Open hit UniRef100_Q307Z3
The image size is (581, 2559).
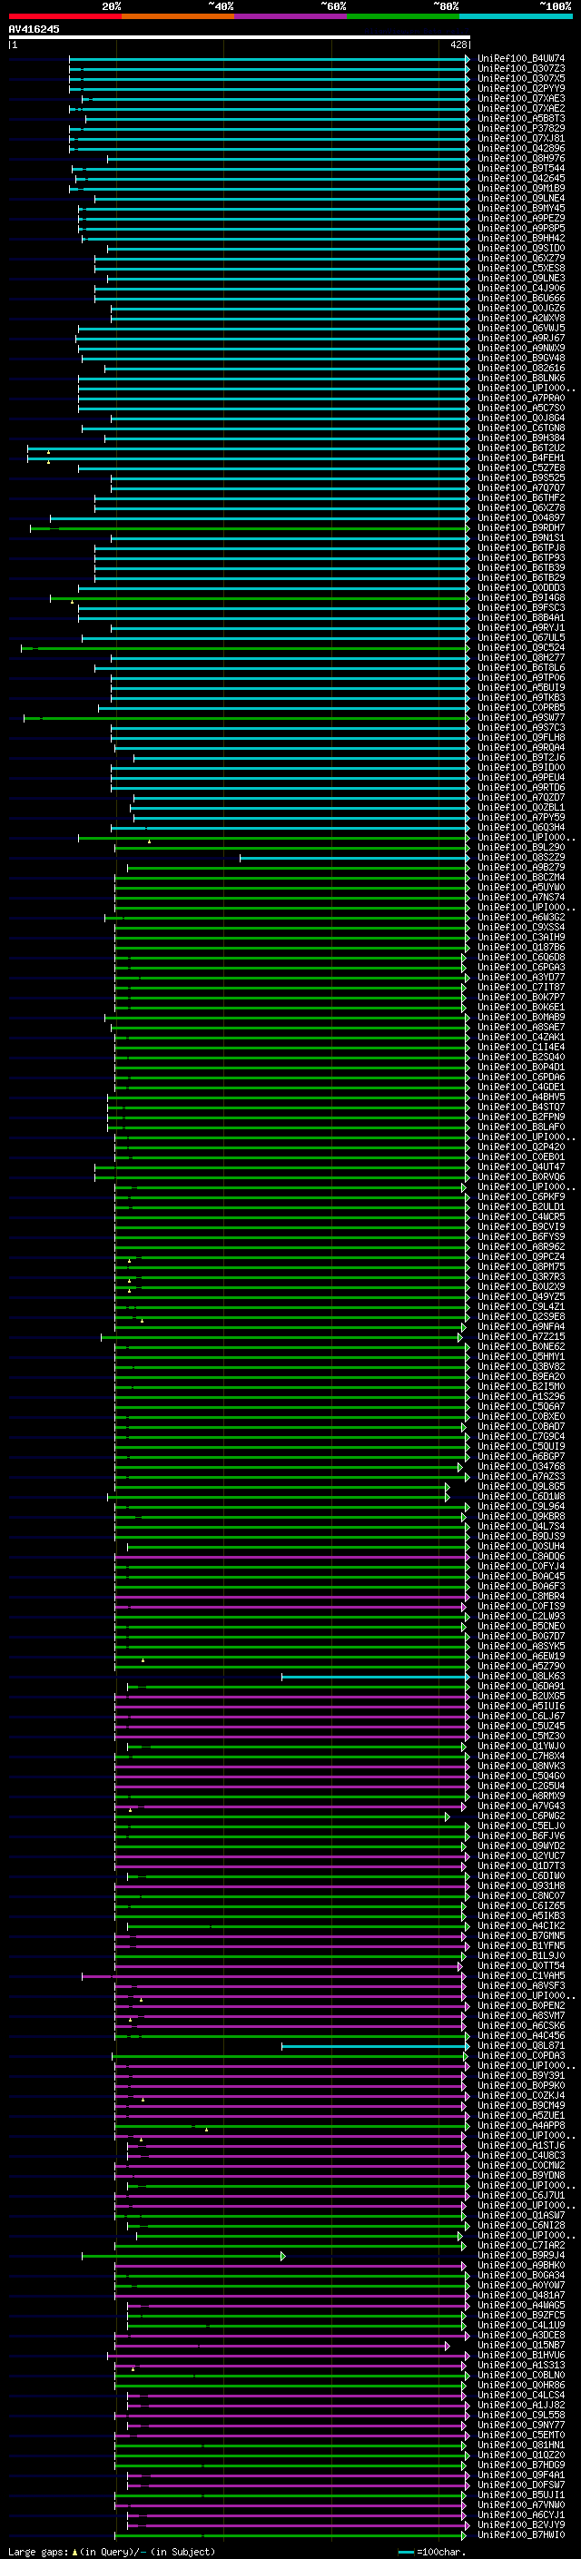521,69
